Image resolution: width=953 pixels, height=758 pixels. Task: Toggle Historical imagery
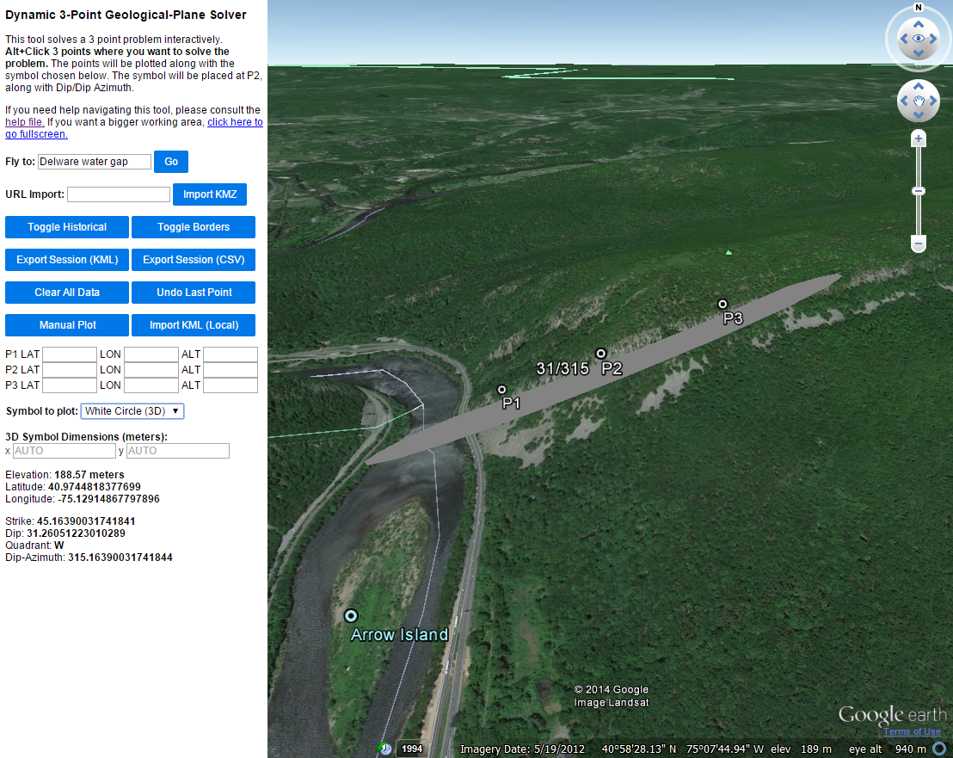[x=67, y=227]
